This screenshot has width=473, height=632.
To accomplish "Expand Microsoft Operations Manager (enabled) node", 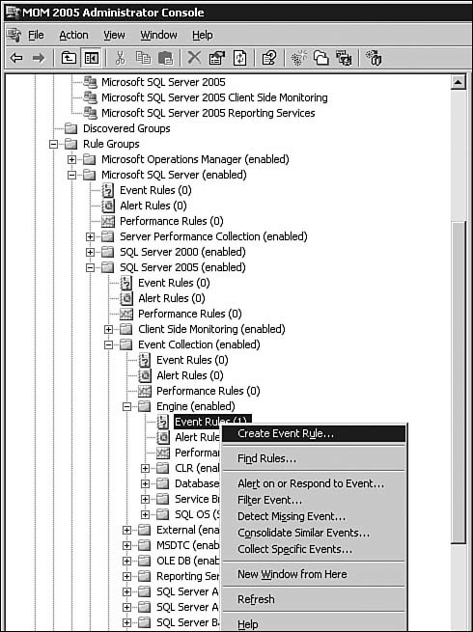I will click(x=71, y=159).
